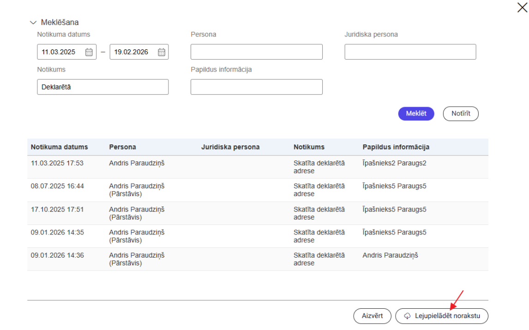529x330 pixels.
Task: Open the start date calendar picker
Action: (89, 52)
